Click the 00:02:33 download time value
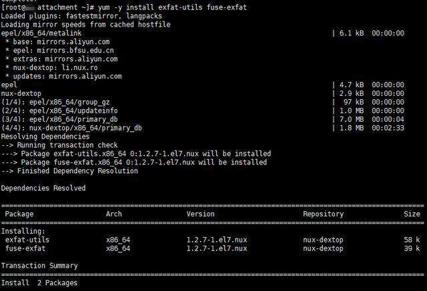Viewport: 427px width, 291px height. pyautogui.click(x=388, y=128)
